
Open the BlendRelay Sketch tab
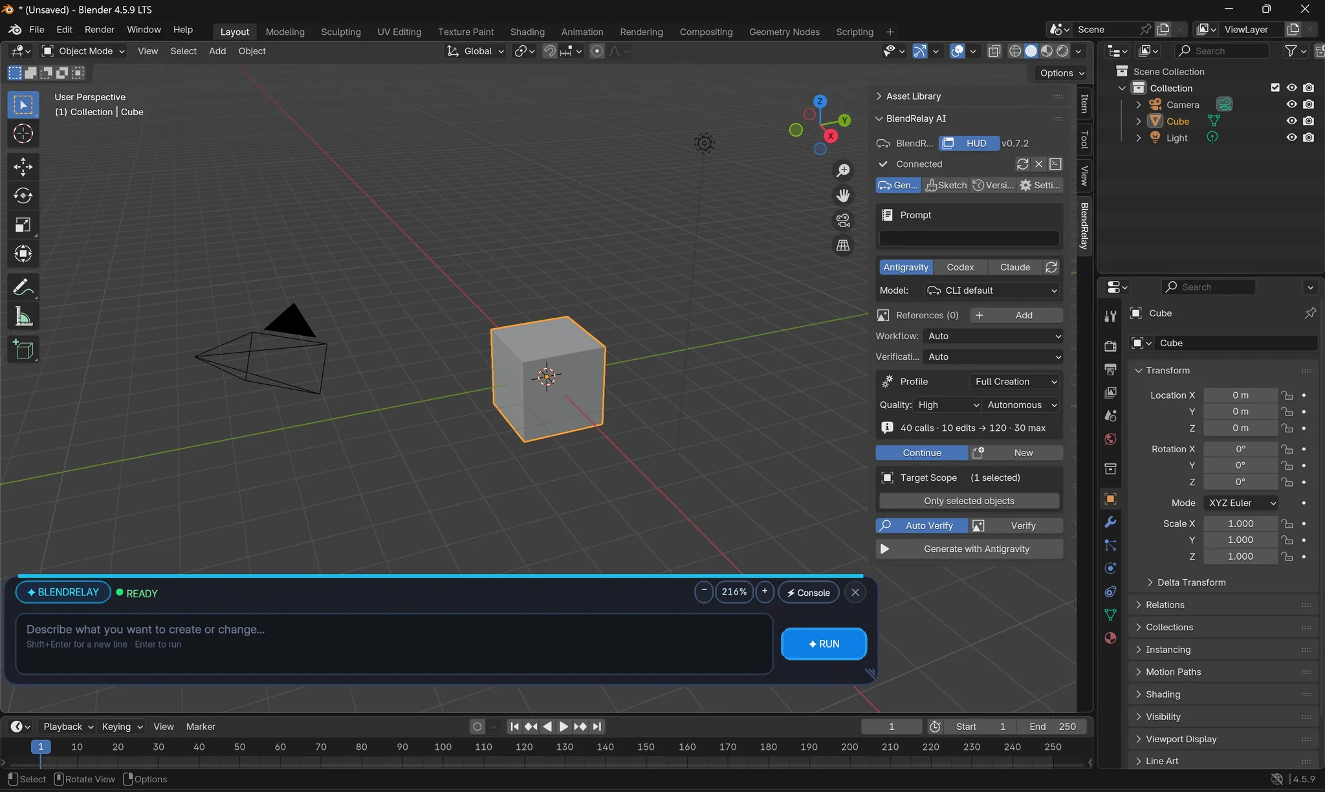click(946, 186)
